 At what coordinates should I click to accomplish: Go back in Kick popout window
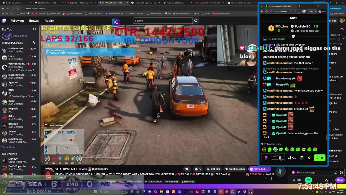click(261, 11)
